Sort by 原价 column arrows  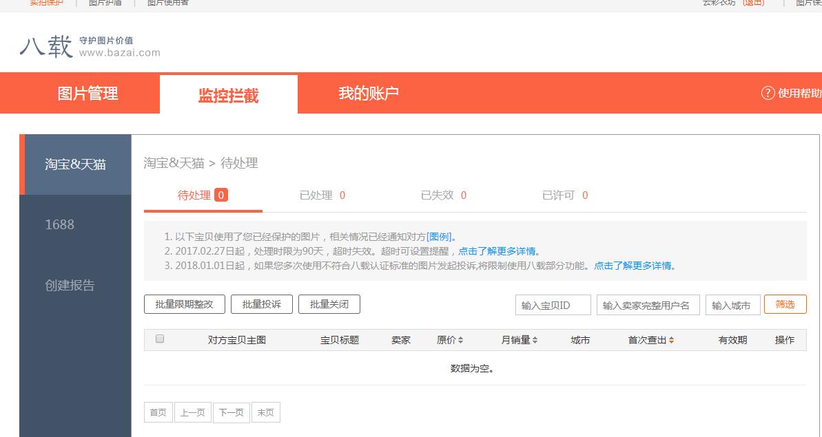pos(460,340)
